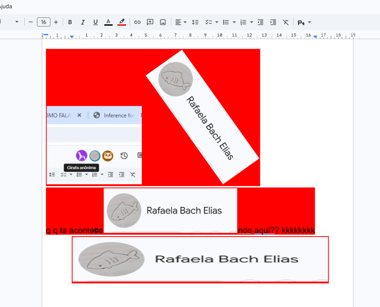Place cursor in 'q q ta aconte' text
The height and width of the screenshot is (307, 380).
[x=70, y=230]
